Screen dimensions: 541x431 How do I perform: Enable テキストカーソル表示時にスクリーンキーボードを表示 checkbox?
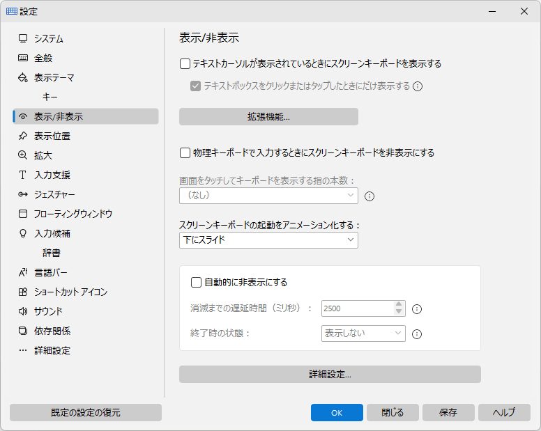coord(185,64)
